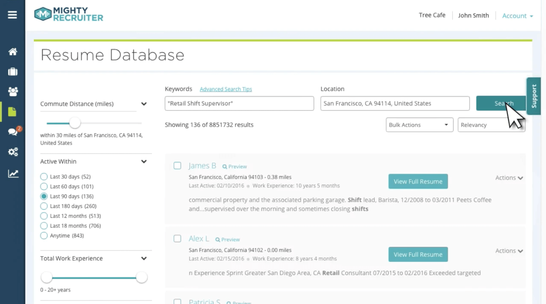Choose the Anytime activity filter
Image resolution: width=546 pixels, height=304 pixels.
pyautogui.click(x=44, y=235)
